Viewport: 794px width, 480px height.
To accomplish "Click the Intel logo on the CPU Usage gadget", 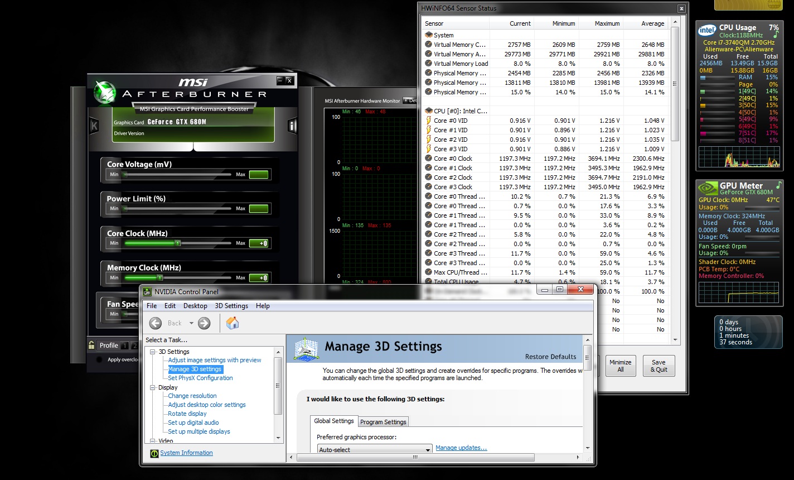I will coord(707,31).
